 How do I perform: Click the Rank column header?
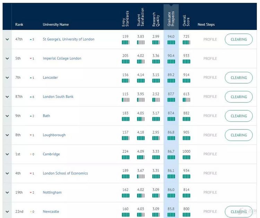[x=19, y=25]
